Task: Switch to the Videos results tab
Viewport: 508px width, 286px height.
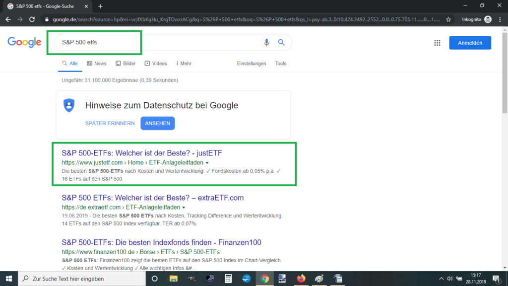Action: (156, 64)
